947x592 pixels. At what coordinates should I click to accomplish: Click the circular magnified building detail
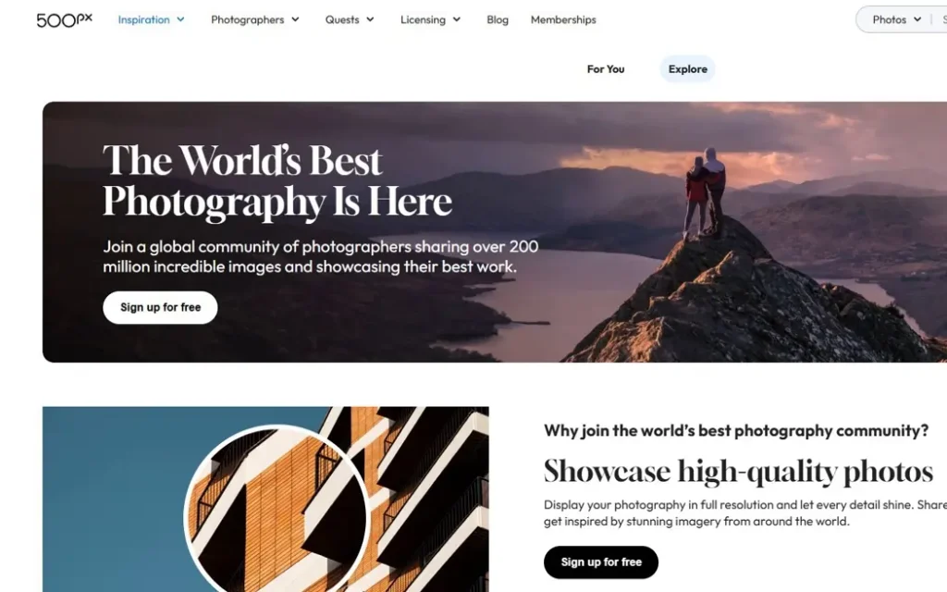pos(276,511)
